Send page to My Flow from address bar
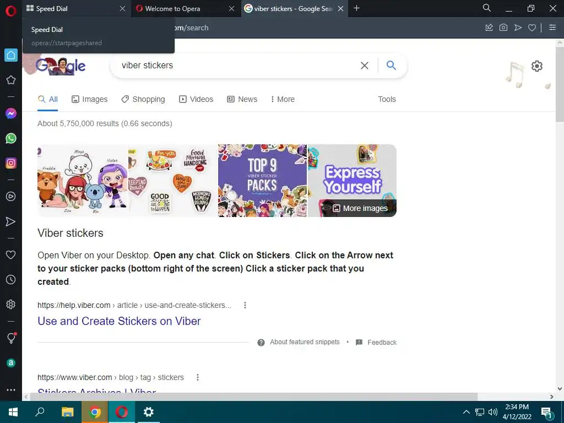This screenshot has width=564, height=423. point(518,28)
